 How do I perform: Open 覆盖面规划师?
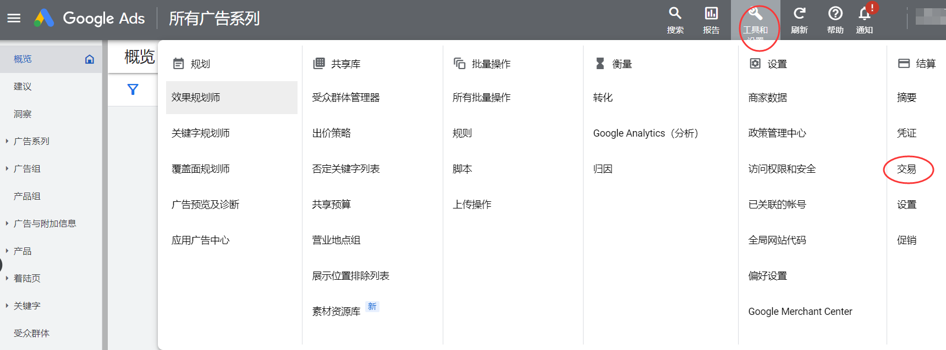201,169
